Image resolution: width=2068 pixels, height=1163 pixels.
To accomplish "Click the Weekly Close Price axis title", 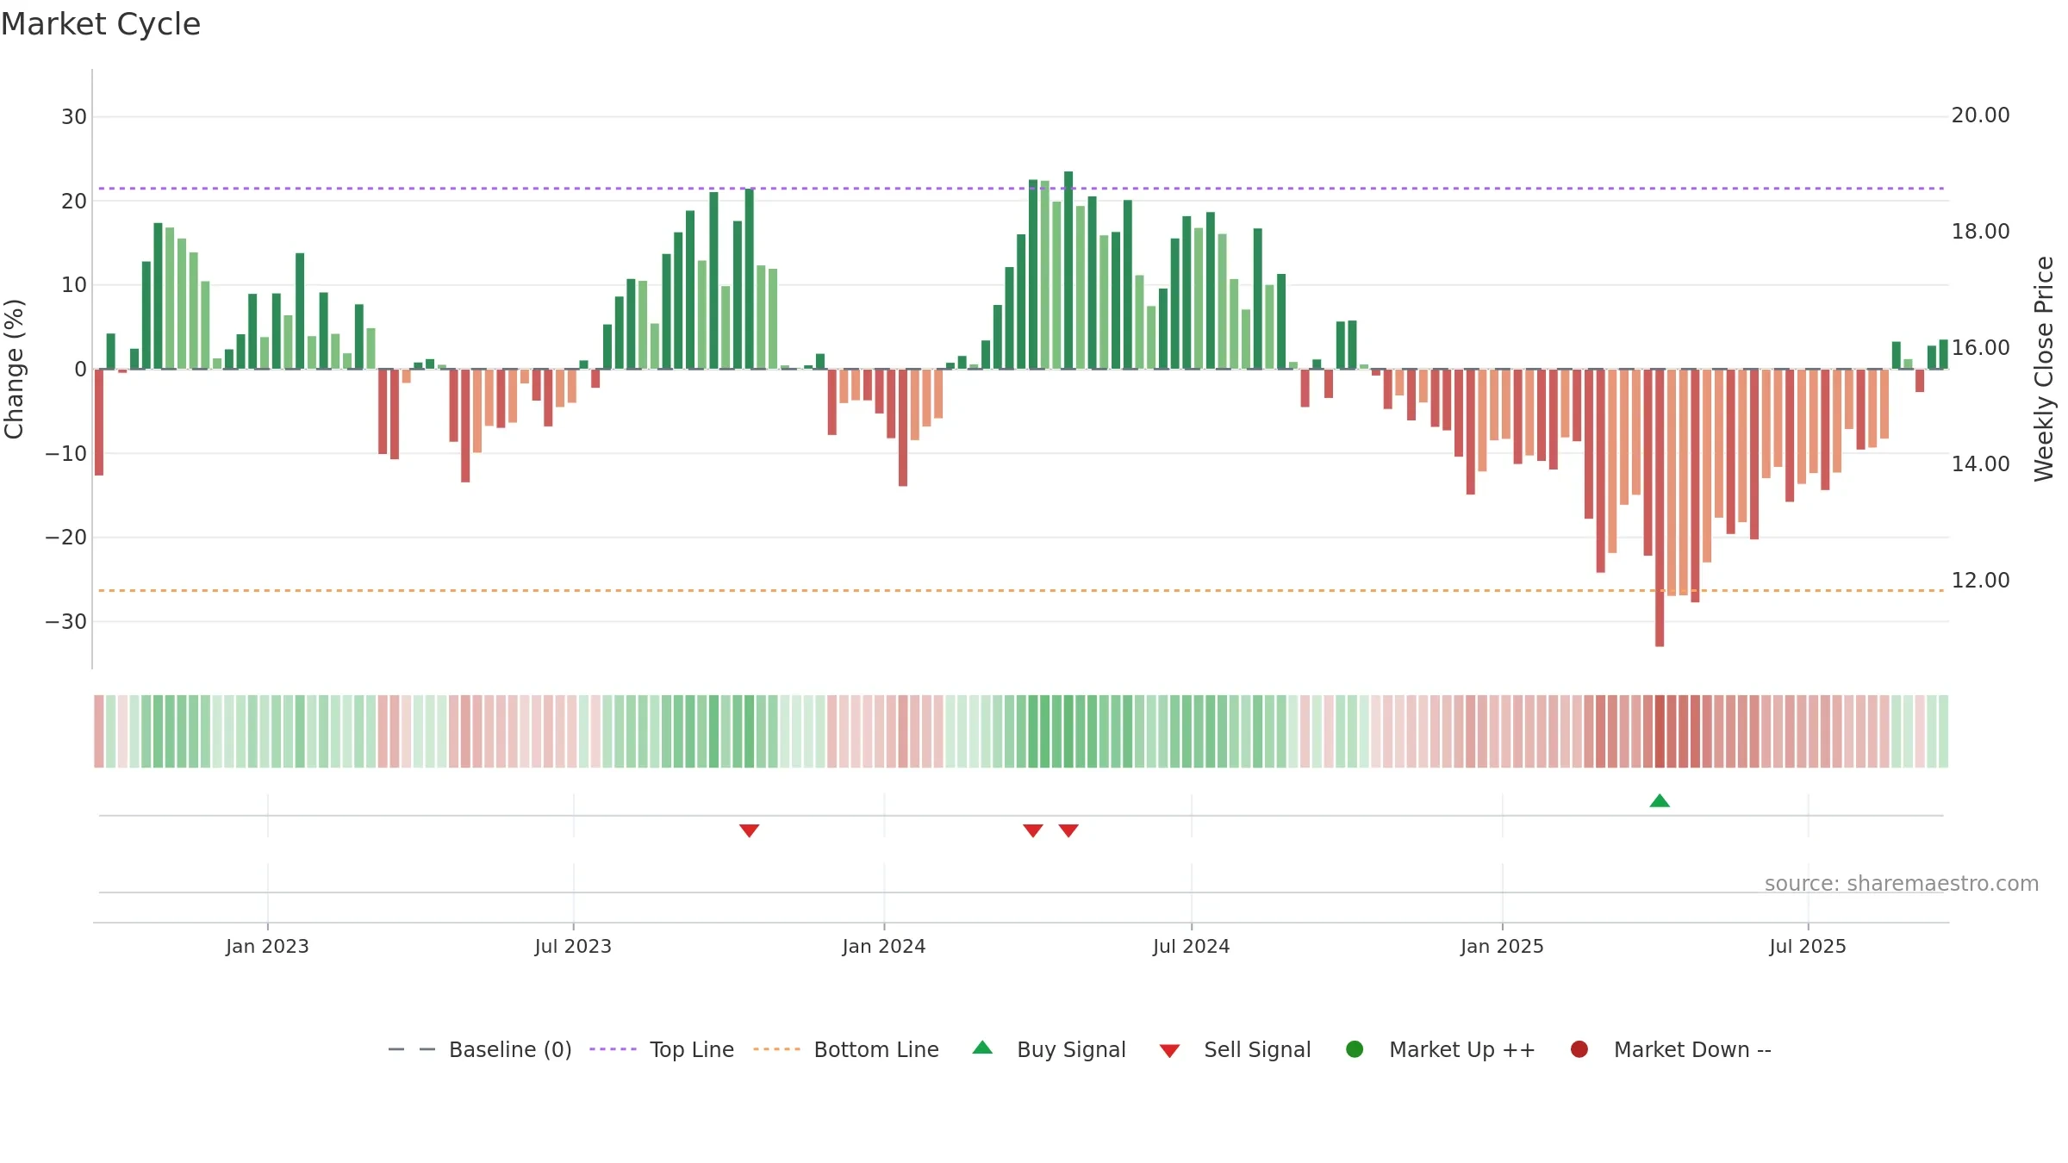I will (2044, 369).
